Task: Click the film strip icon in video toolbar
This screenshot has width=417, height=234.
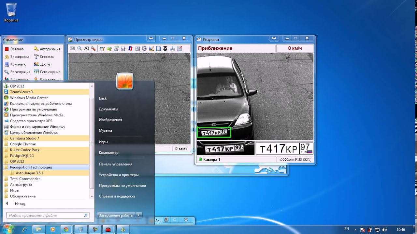Action: pyautogui.click(x=159, y=48)
